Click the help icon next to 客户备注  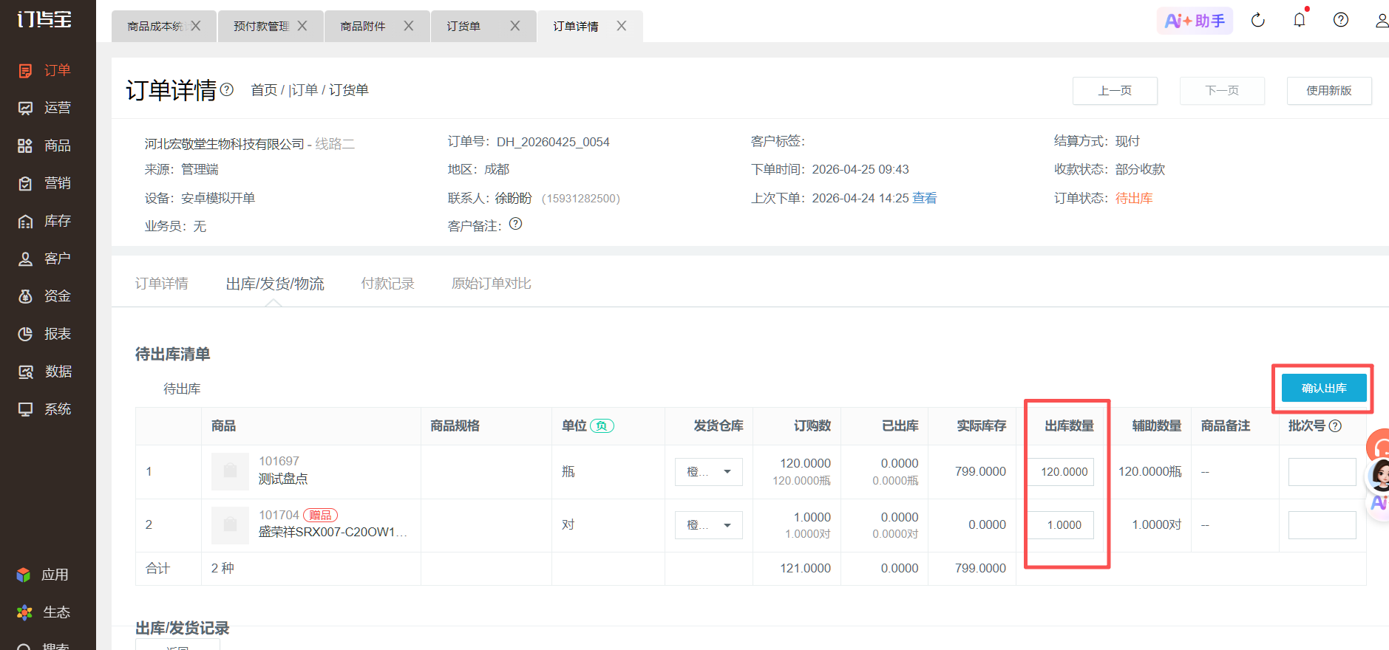click(x=516, y=224)
